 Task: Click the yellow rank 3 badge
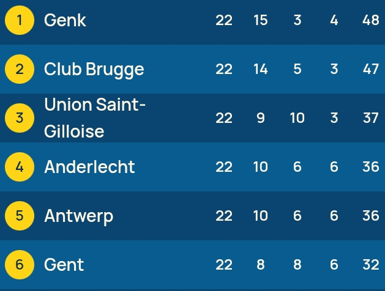(x=20, y=118)
